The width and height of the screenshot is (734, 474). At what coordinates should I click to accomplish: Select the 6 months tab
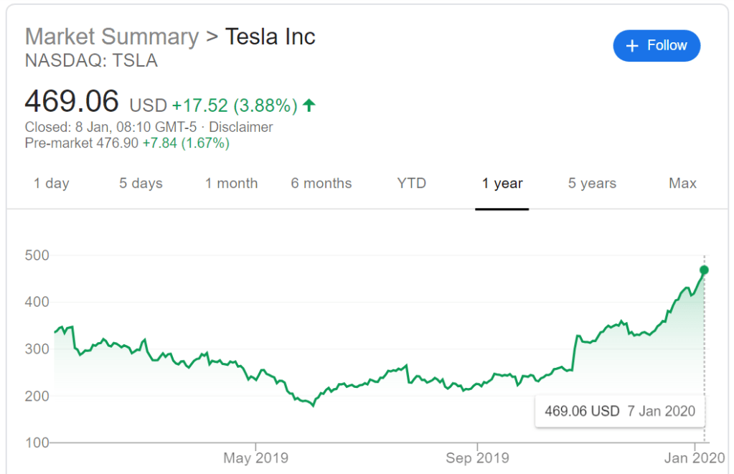[321, 184]
